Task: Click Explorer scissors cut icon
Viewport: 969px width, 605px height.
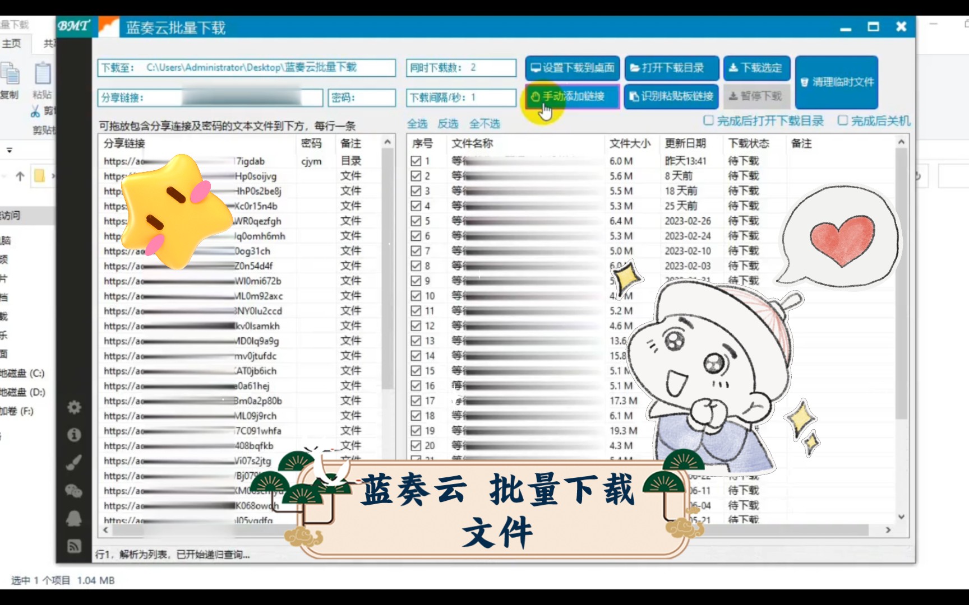Action: (35, 111)
